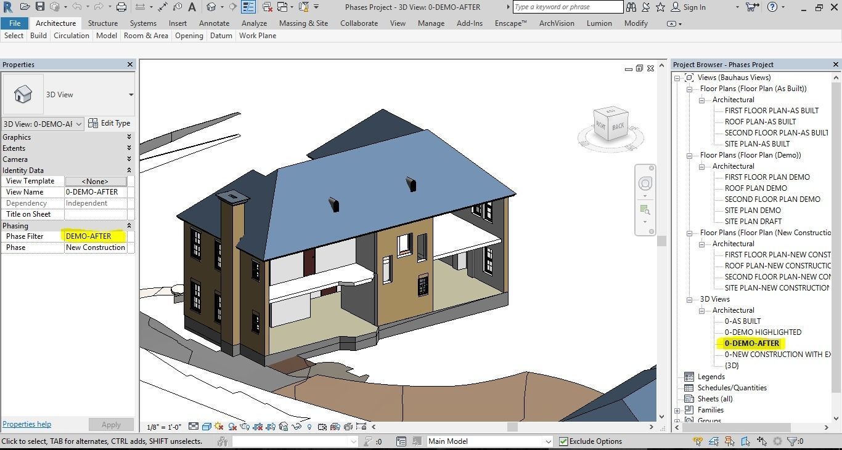Open the Properties help link
This screenshot has width=842, height=450.
[27, 424]
